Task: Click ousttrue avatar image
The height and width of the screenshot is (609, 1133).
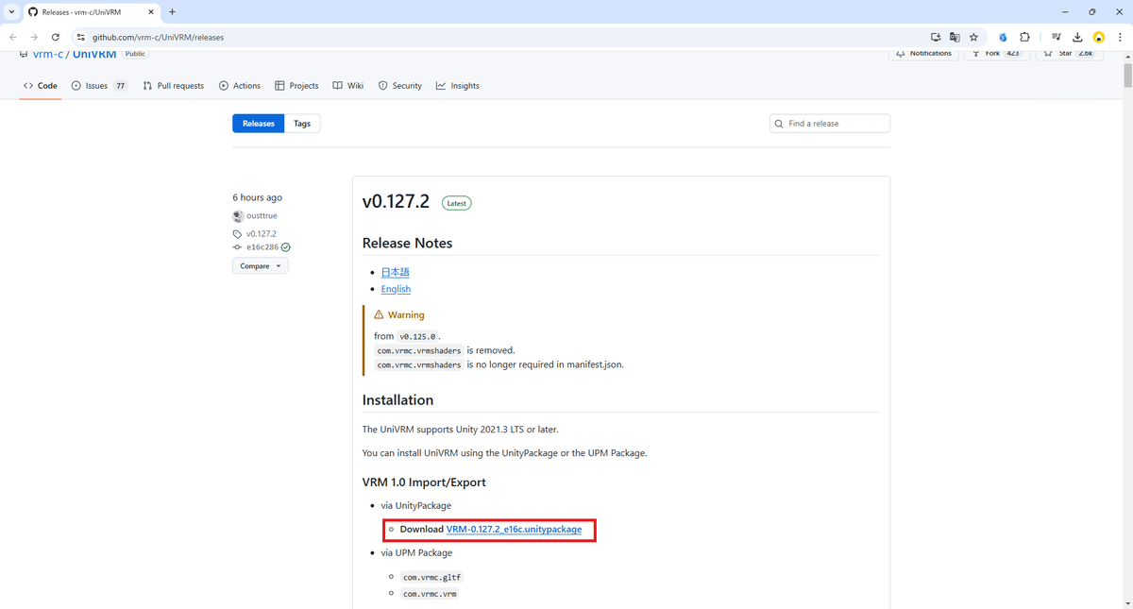Action: pyautogui.click(x=238, y=216)
